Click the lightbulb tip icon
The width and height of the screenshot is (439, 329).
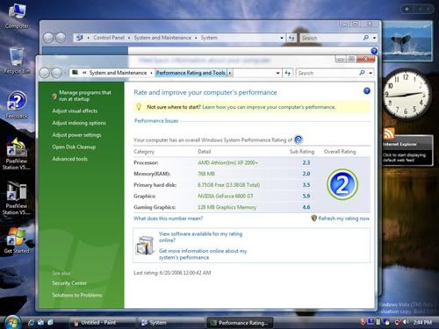click(x=139, y=107)
